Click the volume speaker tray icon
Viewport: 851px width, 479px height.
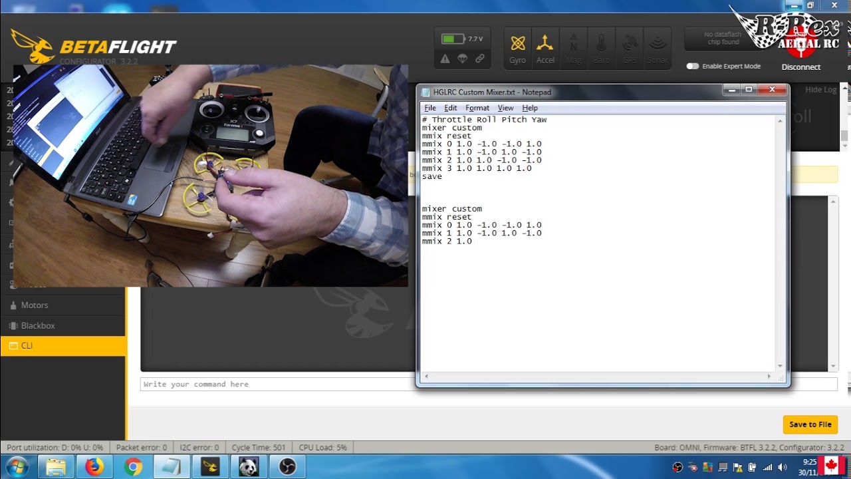click(783, 467)
